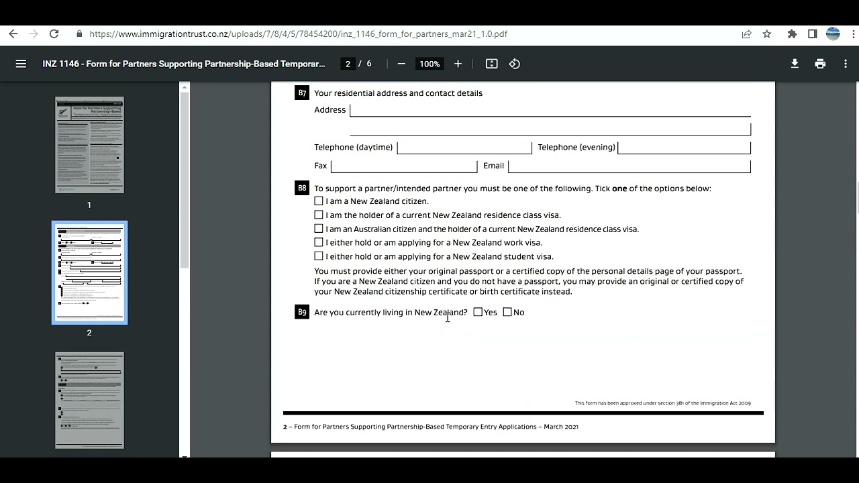Tick holder of current residence class visa
Viewport: 859px width, 483px height.
(319, 215)
